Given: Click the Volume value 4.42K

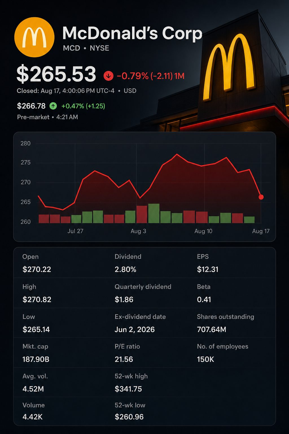Looking at the screenshot, I should tap(32, 417).
